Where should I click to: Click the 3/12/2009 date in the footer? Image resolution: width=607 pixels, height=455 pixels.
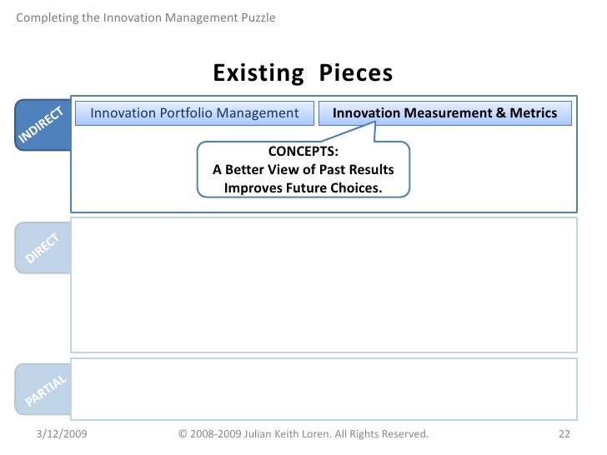[62, 433]
